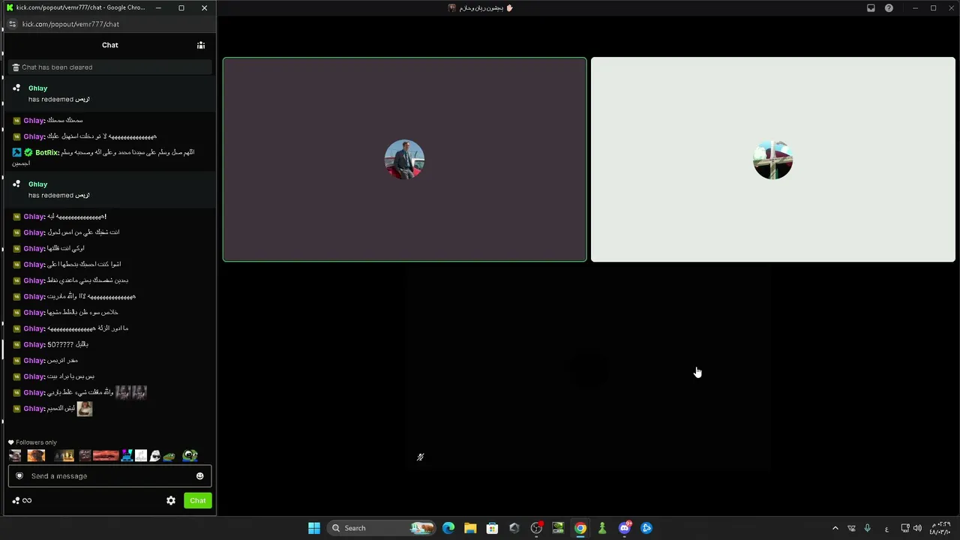Click the microphone tray icon
Screen dimensions: 960x540
(x=868, y=528)
